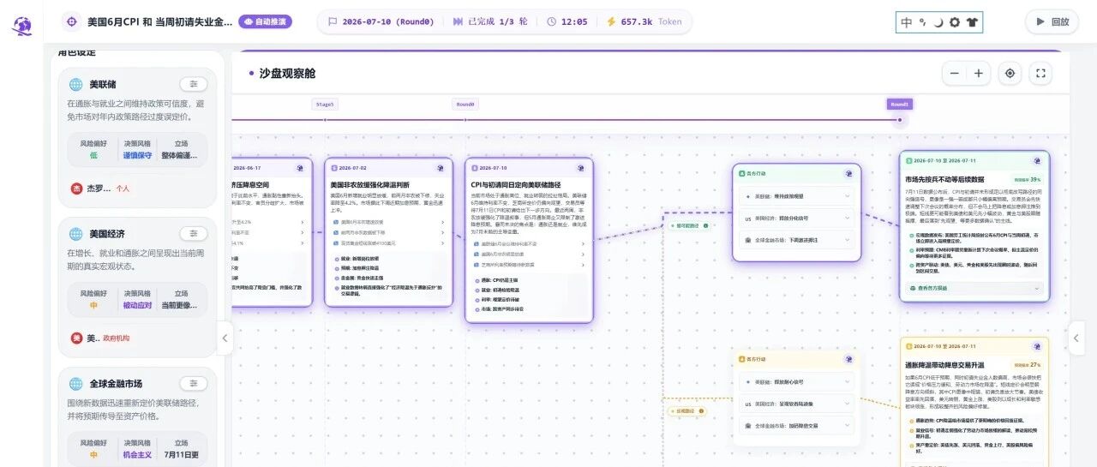This screenshot has width=1097, height=467.
Task: Open settings via the floating toolbar gear icon
Action: (x=954, y=22)
